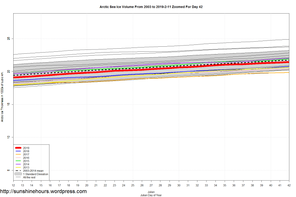Pick the green 2015 legend line swatch

pos(18,161)
